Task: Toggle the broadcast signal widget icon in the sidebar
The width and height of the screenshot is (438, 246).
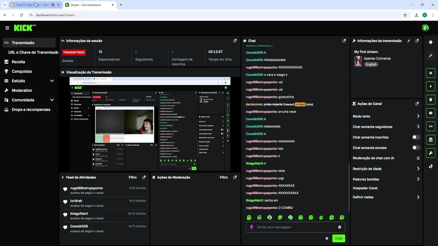Action: [430, 126]
